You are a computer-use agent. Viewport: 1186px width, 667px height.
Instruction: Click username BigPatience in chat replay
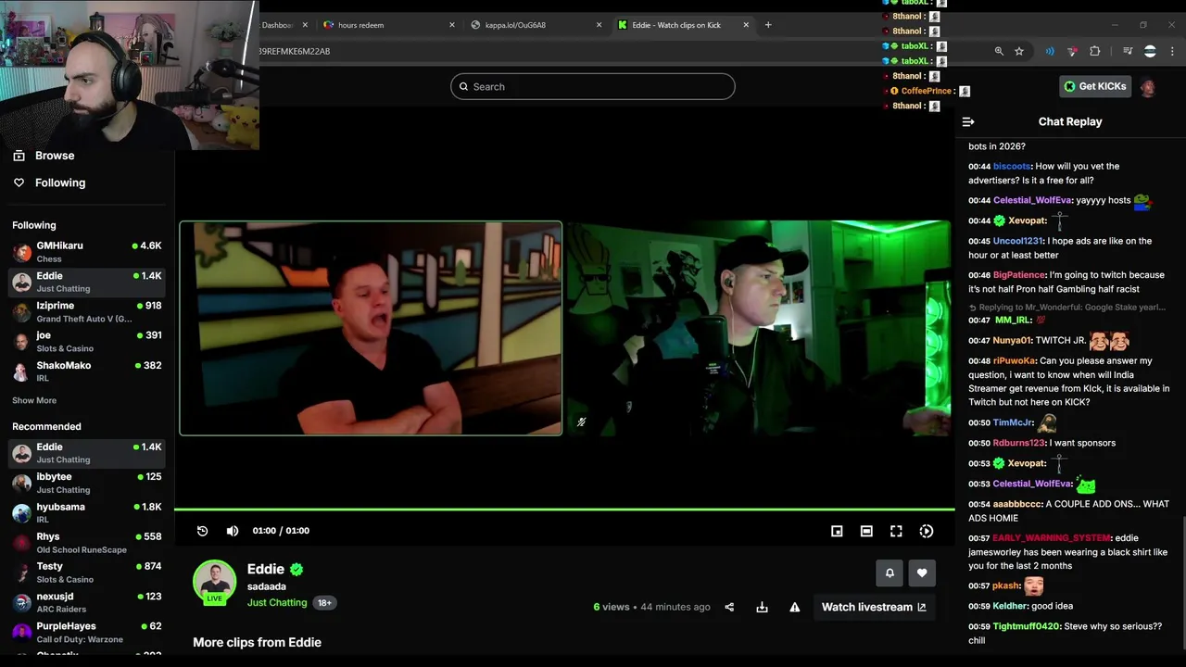point(1019,275)
